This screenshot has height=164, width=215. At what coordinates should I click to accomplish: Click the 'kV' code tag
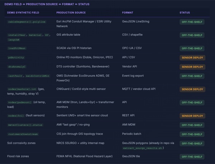[47, 35]
